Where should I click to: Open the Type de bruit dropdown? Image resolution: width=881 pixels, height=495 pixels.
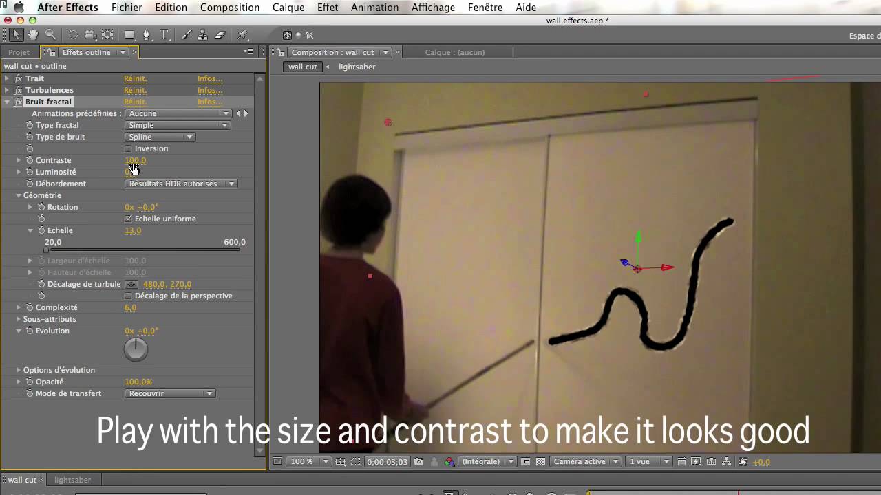(x=160, y=137)
